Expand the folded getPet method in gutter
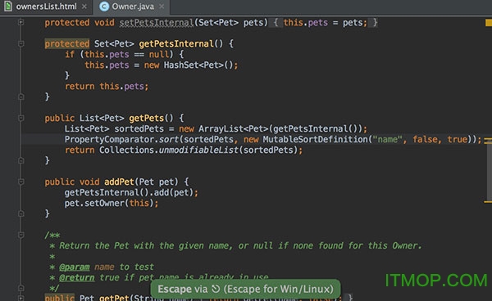Image resolution: width=492 pixels, height=301 pixels. (20, 298)
